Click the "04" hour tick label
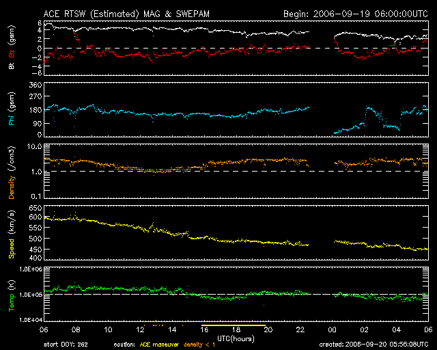 tap(396, 329)
